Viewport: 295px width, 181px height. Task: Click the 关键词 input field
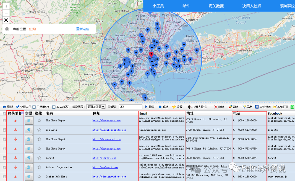(x=130, y=107)
